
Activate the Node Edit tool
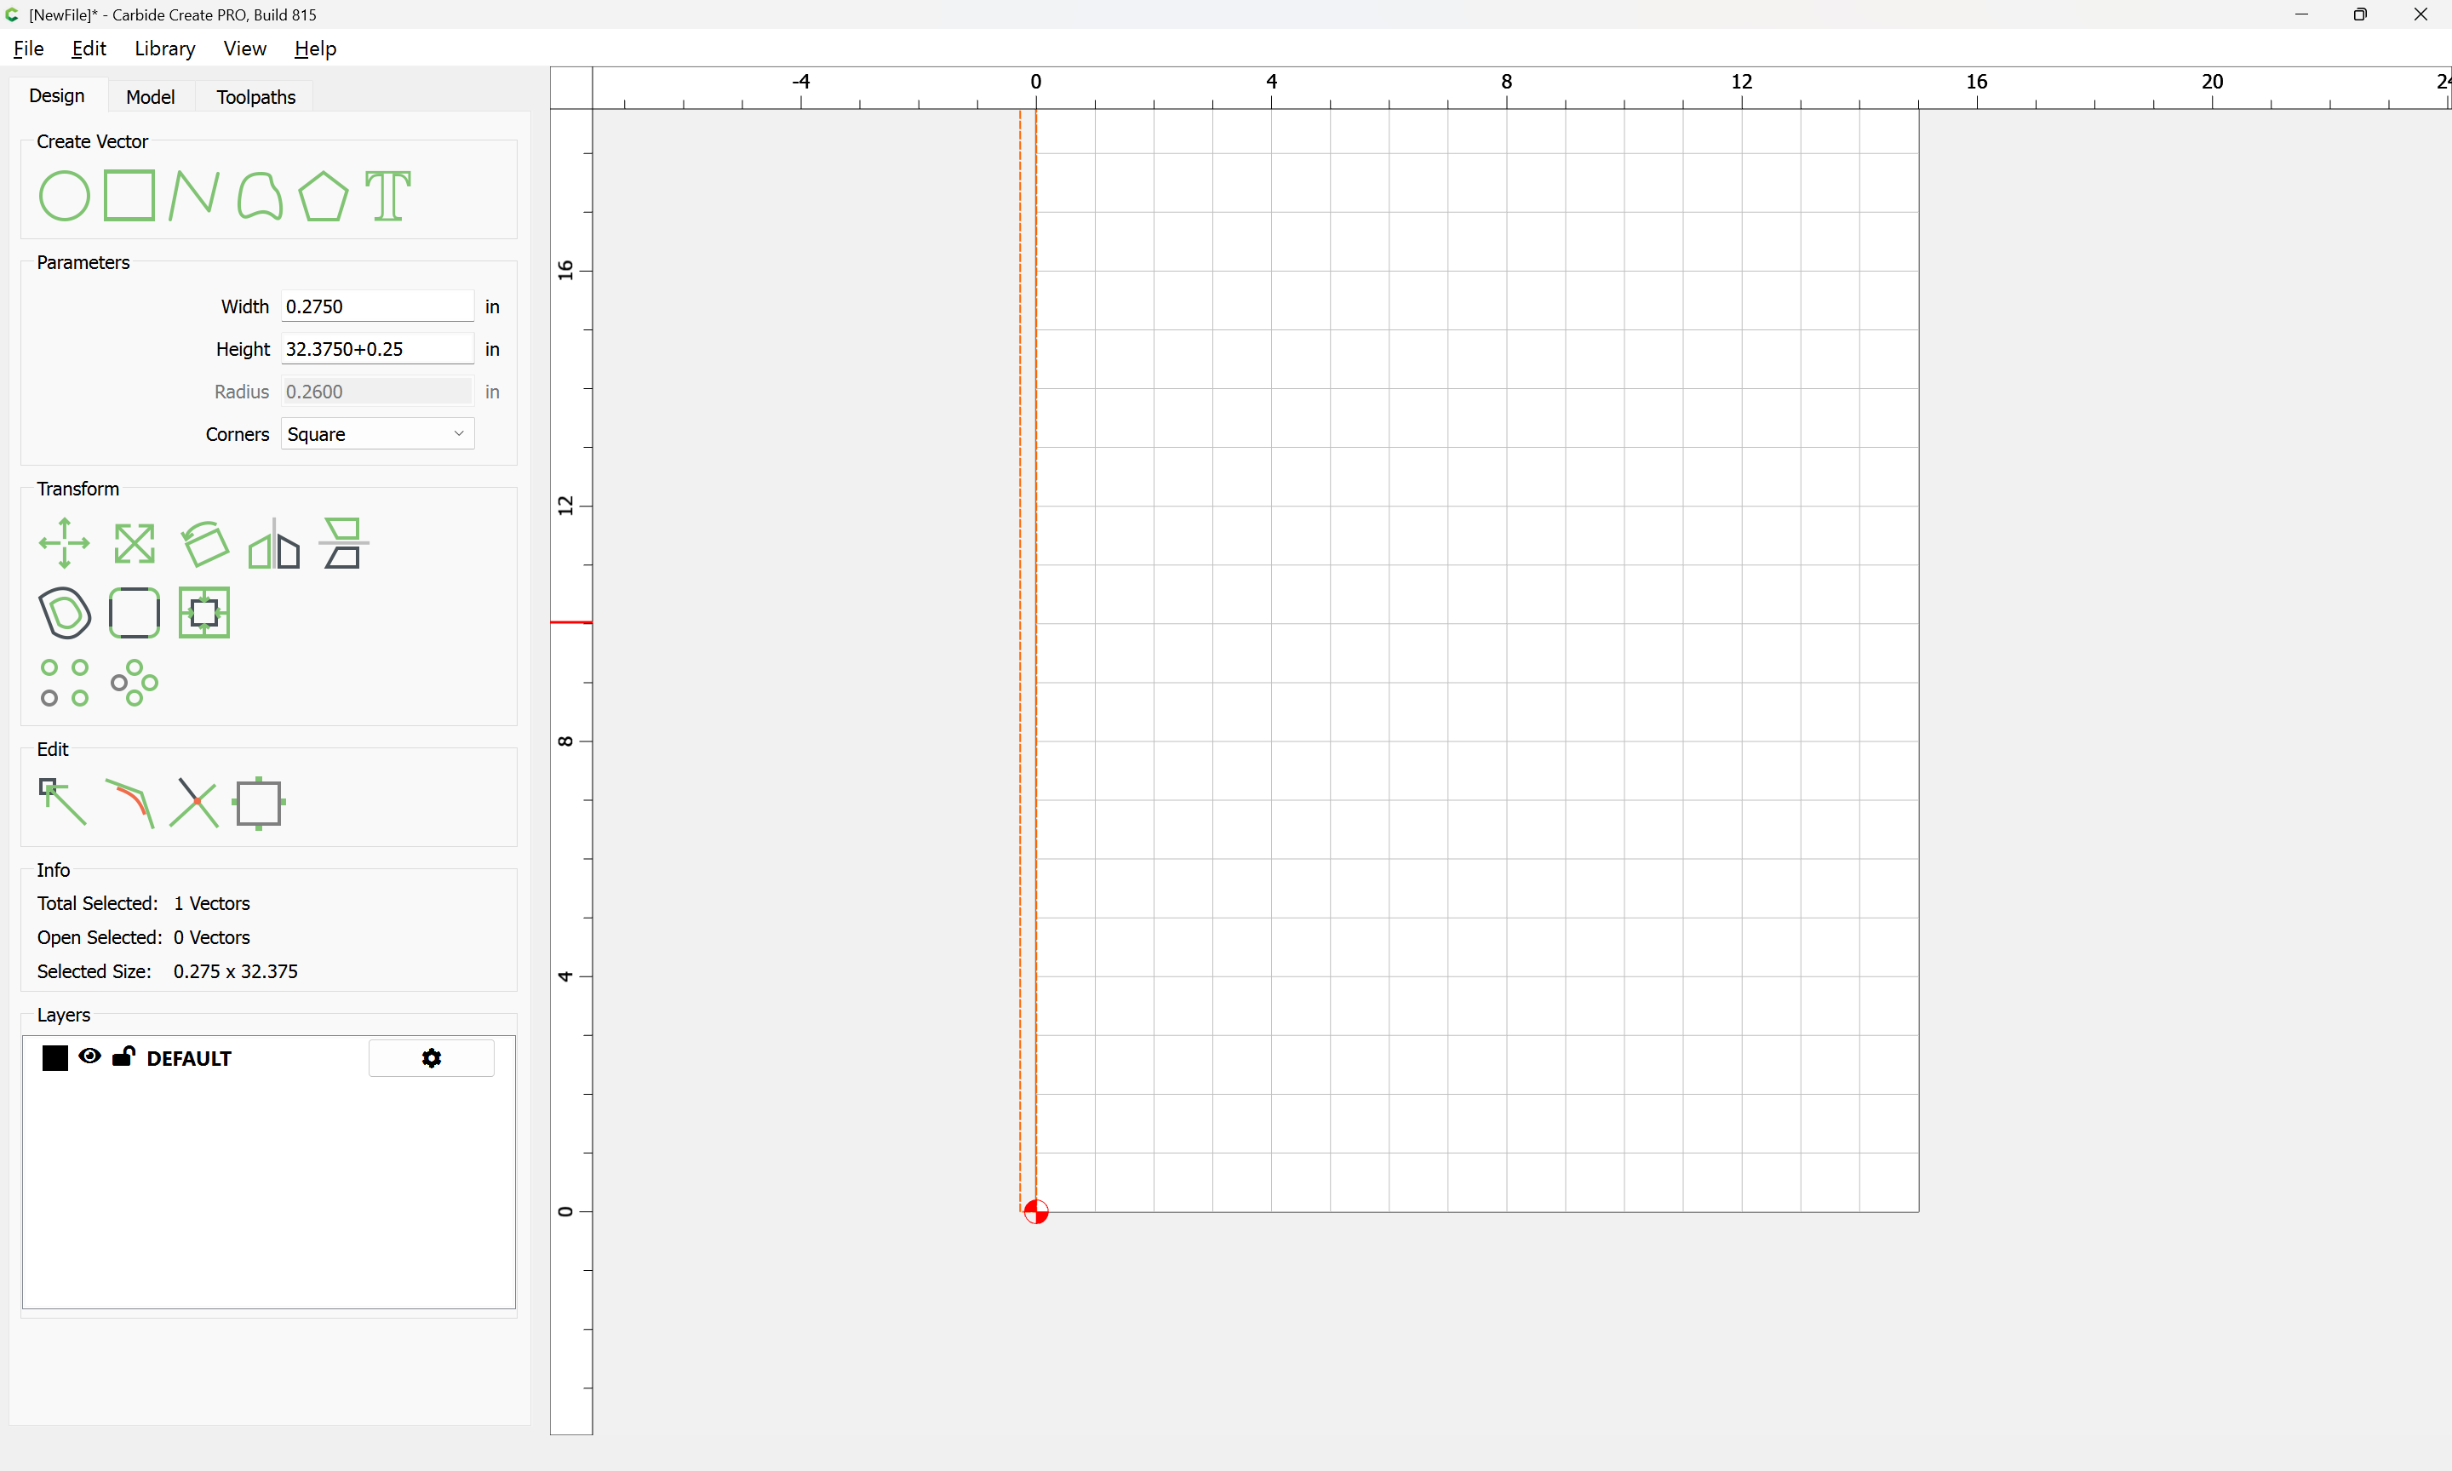point(62,802)
